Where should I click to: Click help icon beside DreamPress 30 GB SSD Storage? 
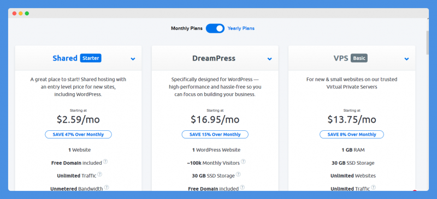238,174
